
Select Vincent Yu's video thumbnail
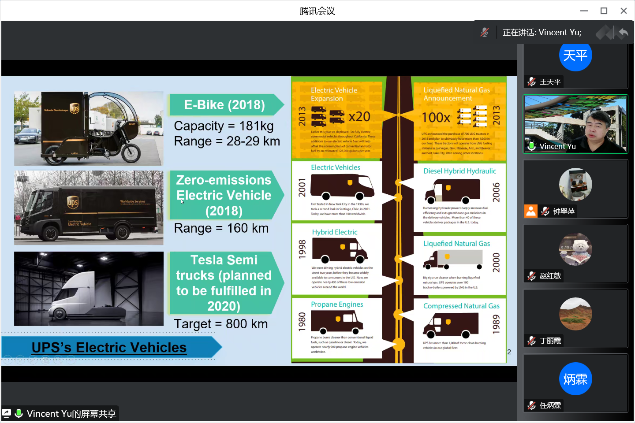point(575,123)
